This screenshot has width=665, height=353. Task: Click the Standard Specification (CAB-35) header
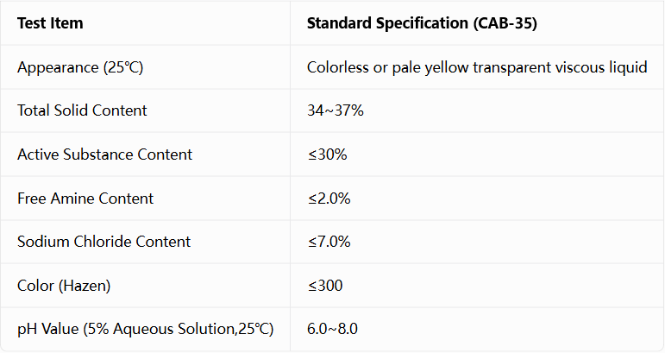[422, 23]
